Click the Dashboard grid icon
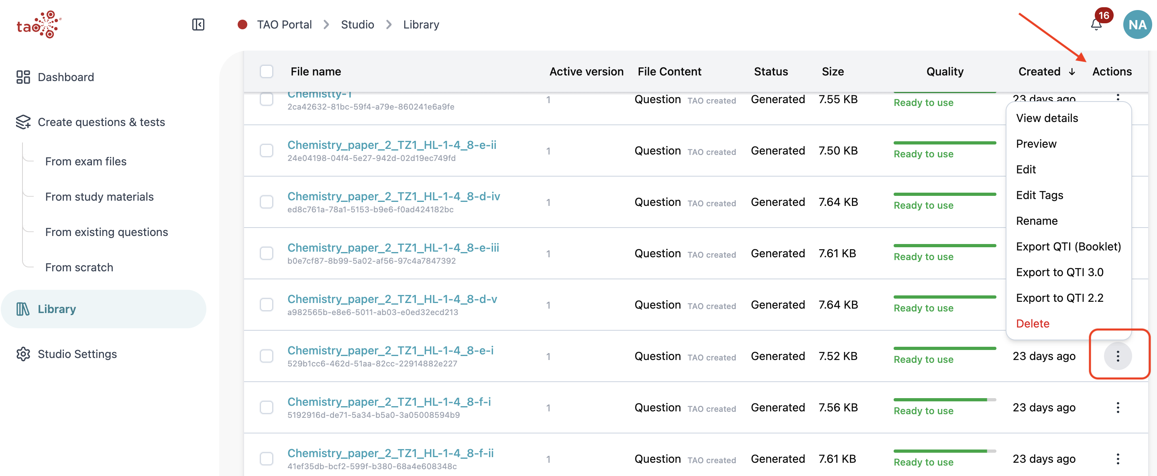The image size is (1157, 476). [23, 77]
